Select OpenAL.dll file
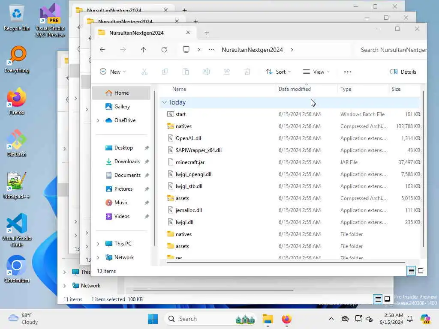The width and height of the screenshot is (439, 329). [x=290, y=138]
